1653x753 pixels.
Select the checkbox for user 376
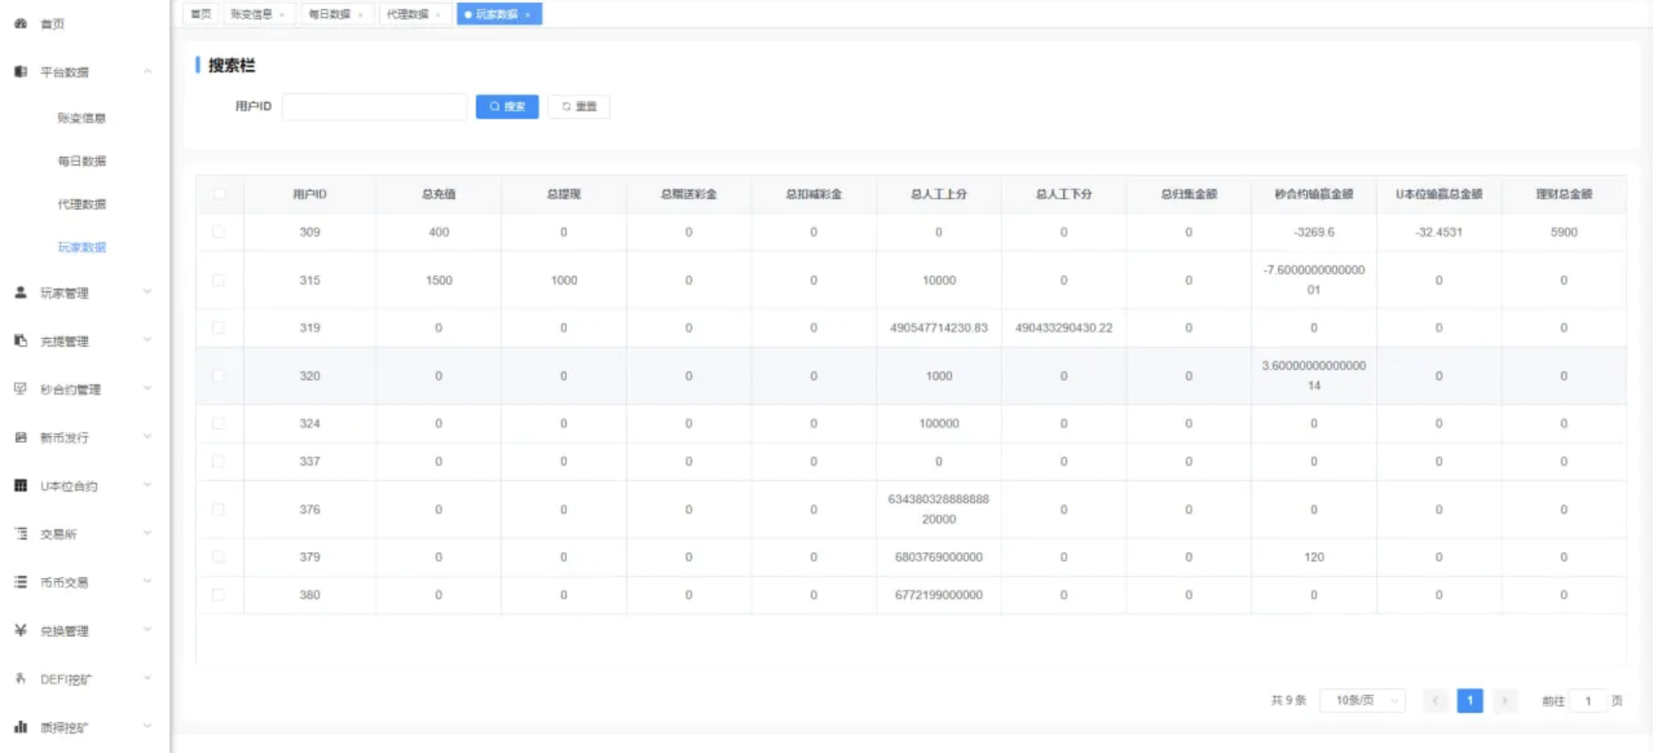(x=219, y=509)
